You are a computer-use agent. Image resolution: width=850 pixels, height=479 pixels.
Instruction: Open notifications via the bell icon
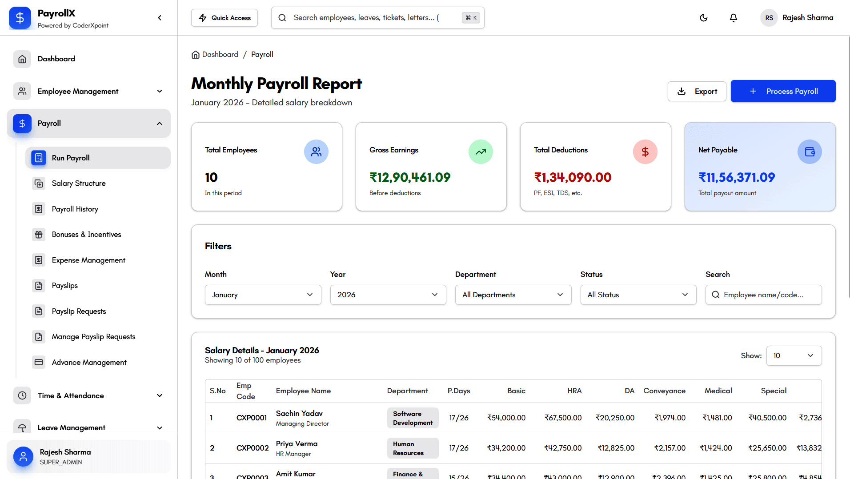734,18
